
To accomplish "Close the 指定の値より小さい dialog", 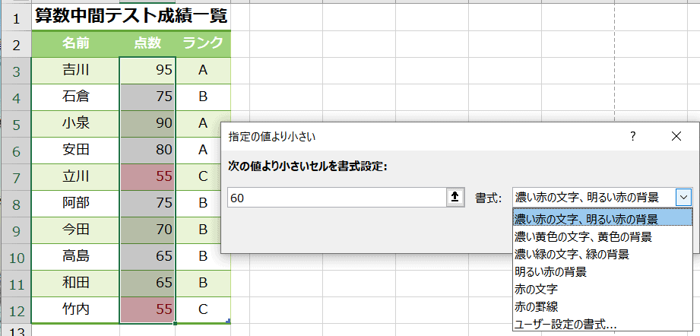I will click(x=677, y=136).
